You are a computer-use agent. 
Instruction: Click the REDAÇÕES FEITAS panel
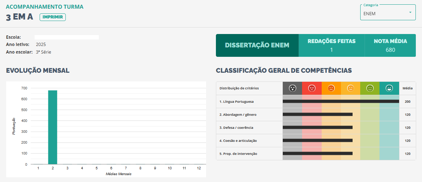coord(331,45)
